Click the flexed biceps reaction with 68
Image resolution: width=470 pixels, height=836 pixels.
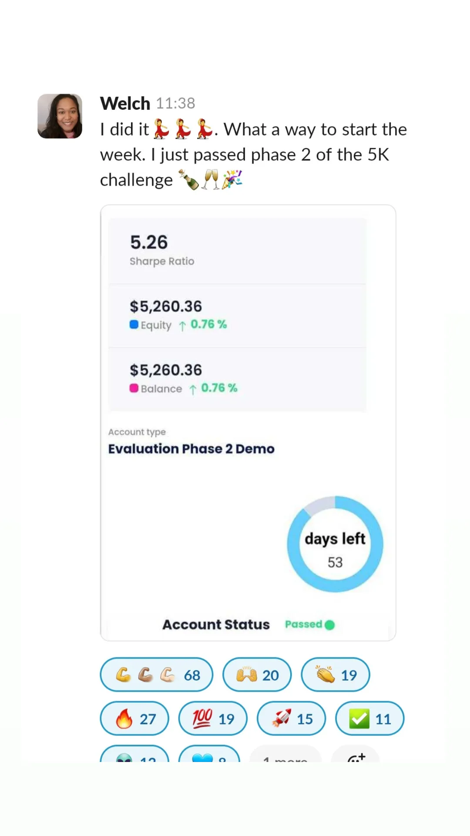coord(157,674)
